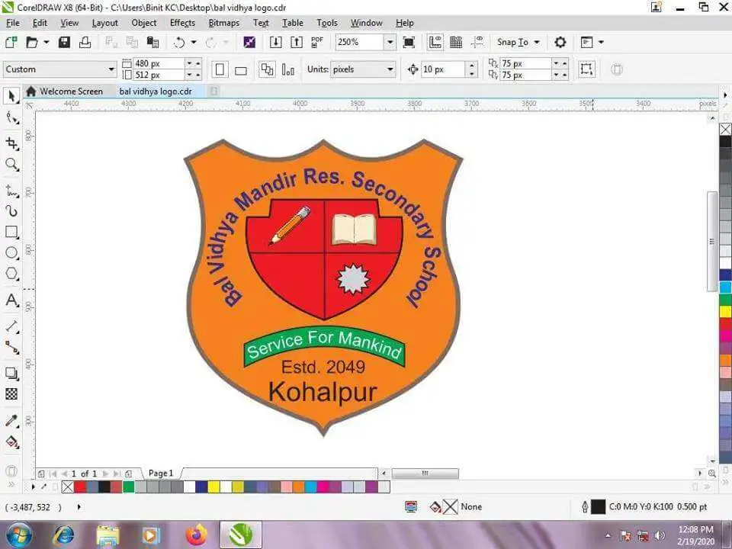Save the document
Viewport: 732px width, 549px height.
[x=64, y=43]
